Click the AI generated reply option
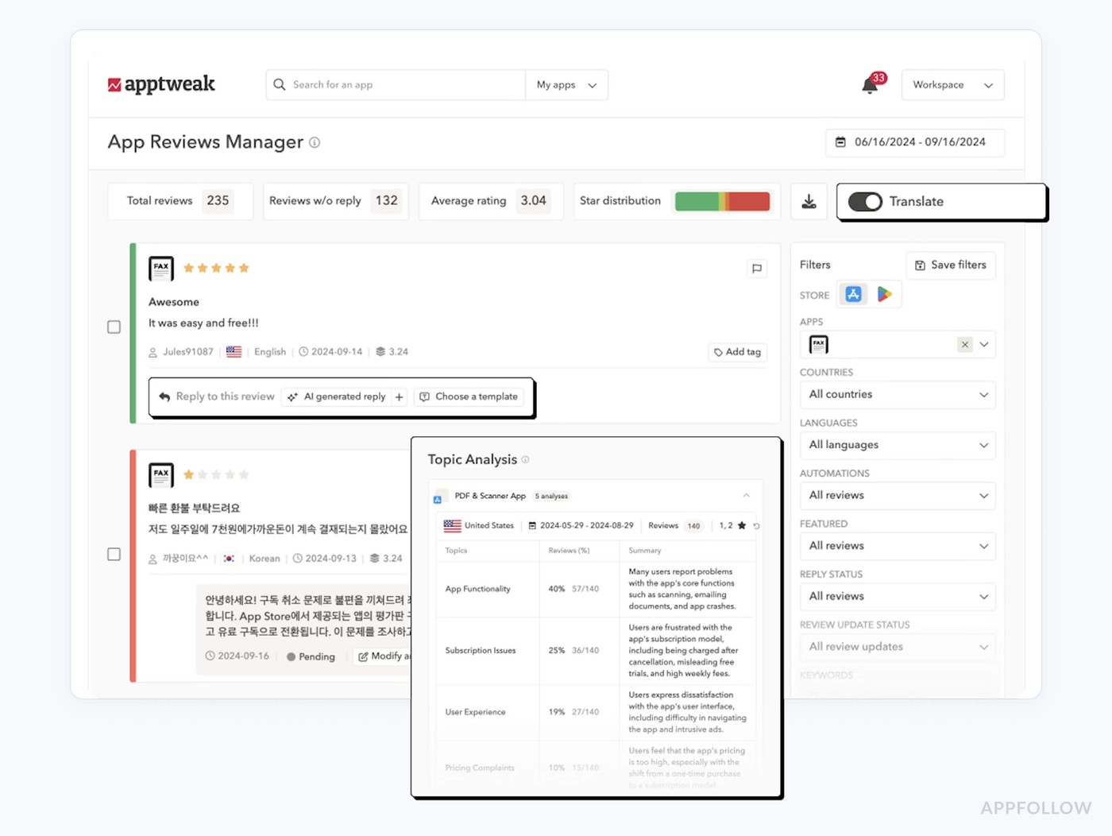The height and width of the screenshot is (836, 1112). click(x=337, y=396)
